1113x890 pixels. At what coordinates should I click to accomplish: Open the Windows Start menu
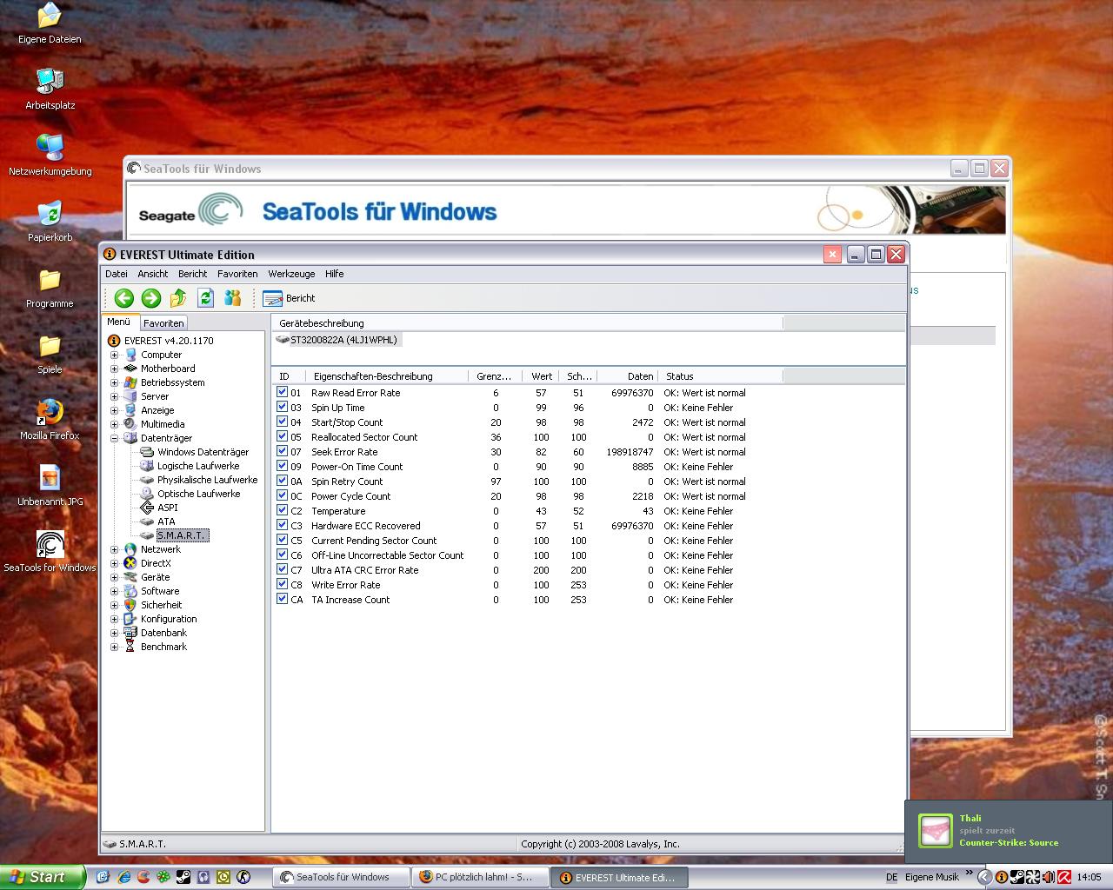pyautogui.click(x=42, y=878)
